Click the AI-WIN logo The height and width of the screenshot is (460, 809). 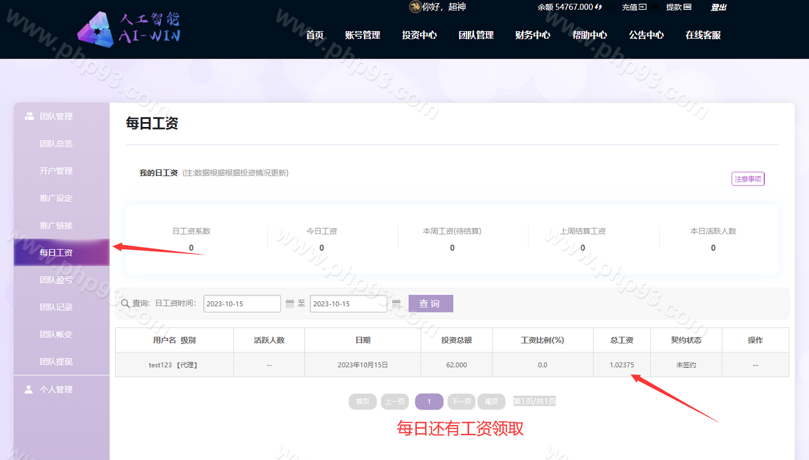click(129, 29)
